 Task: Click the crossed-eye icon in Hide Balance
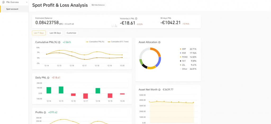point(92,5)
